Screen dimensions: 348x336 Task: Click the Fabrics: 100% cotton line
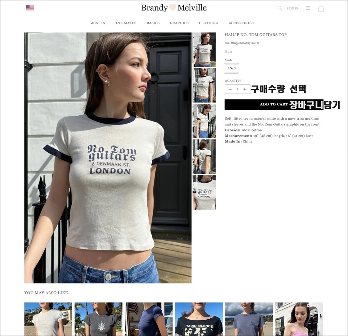pos(243,130)
